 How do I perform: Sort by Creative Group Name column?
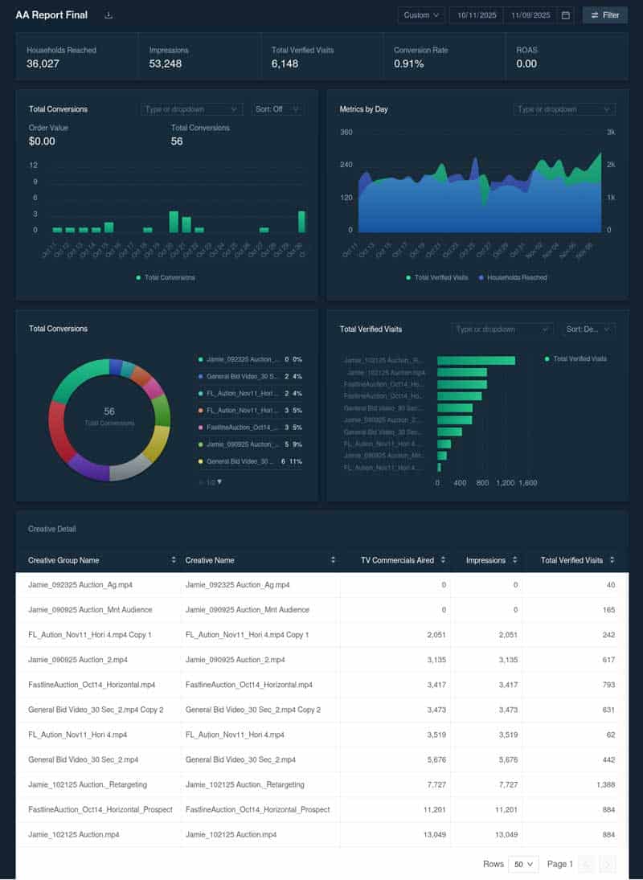[174, 560]
